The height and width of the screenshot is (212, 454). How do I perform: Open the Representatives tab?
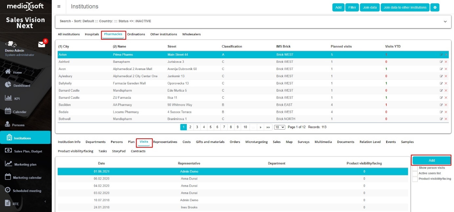(165, 142)
